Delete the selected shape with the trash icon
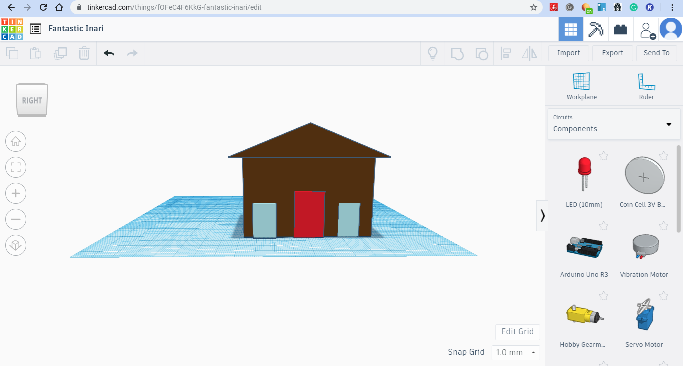 click(84, 53)
